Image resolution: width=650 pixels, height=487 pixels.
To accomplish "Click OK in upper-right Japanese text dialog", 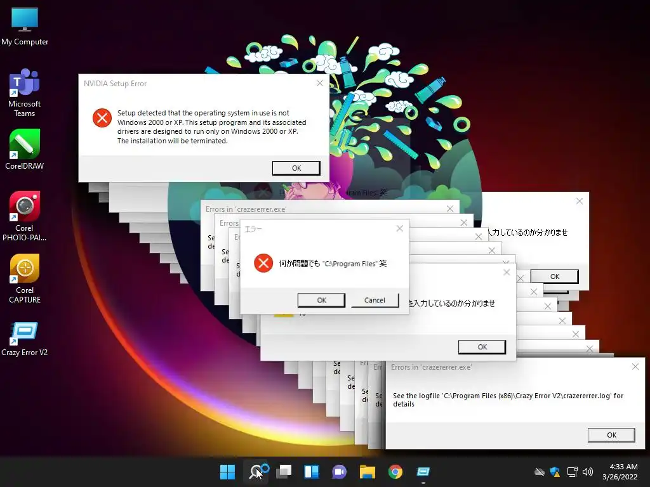I will 555,276.
